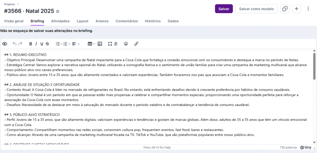Open the three-dot more options menu
317x153 pixels.
[308, 9]
